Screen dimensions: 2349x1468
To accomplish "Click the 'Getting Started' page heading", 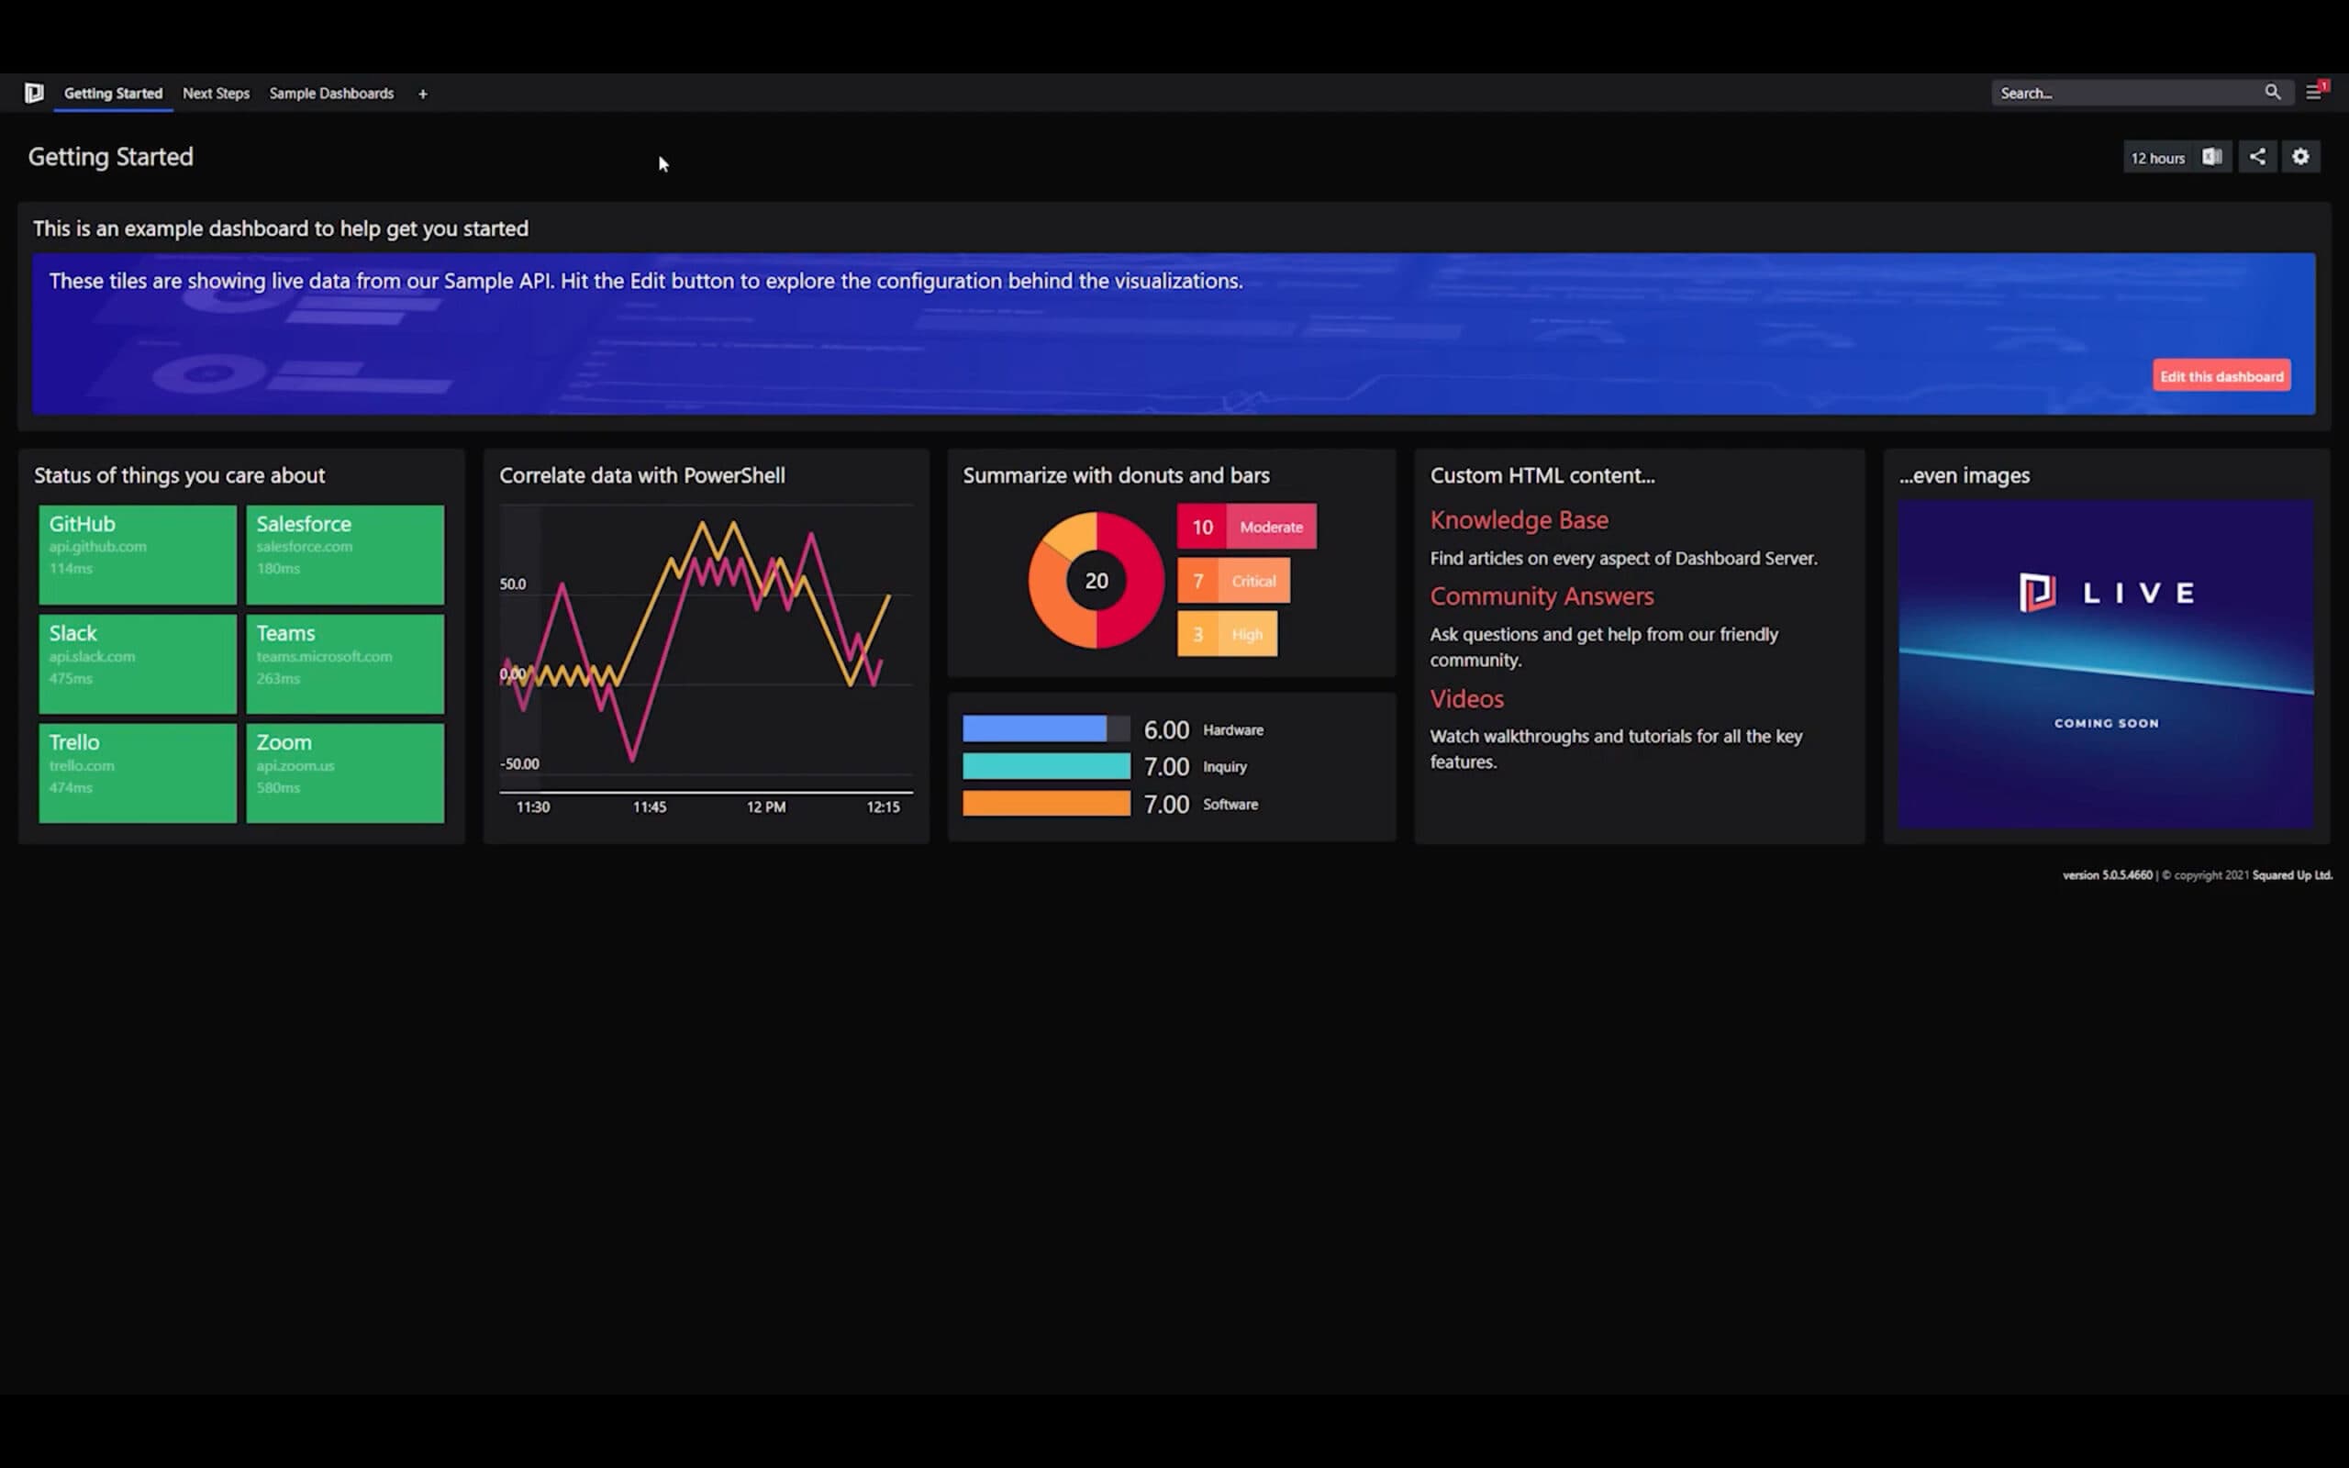I will click(x=111, y=156).
